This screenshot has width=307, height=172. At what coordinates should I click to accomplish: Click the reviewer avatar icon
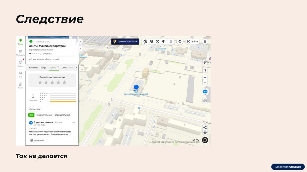point(31,123)
